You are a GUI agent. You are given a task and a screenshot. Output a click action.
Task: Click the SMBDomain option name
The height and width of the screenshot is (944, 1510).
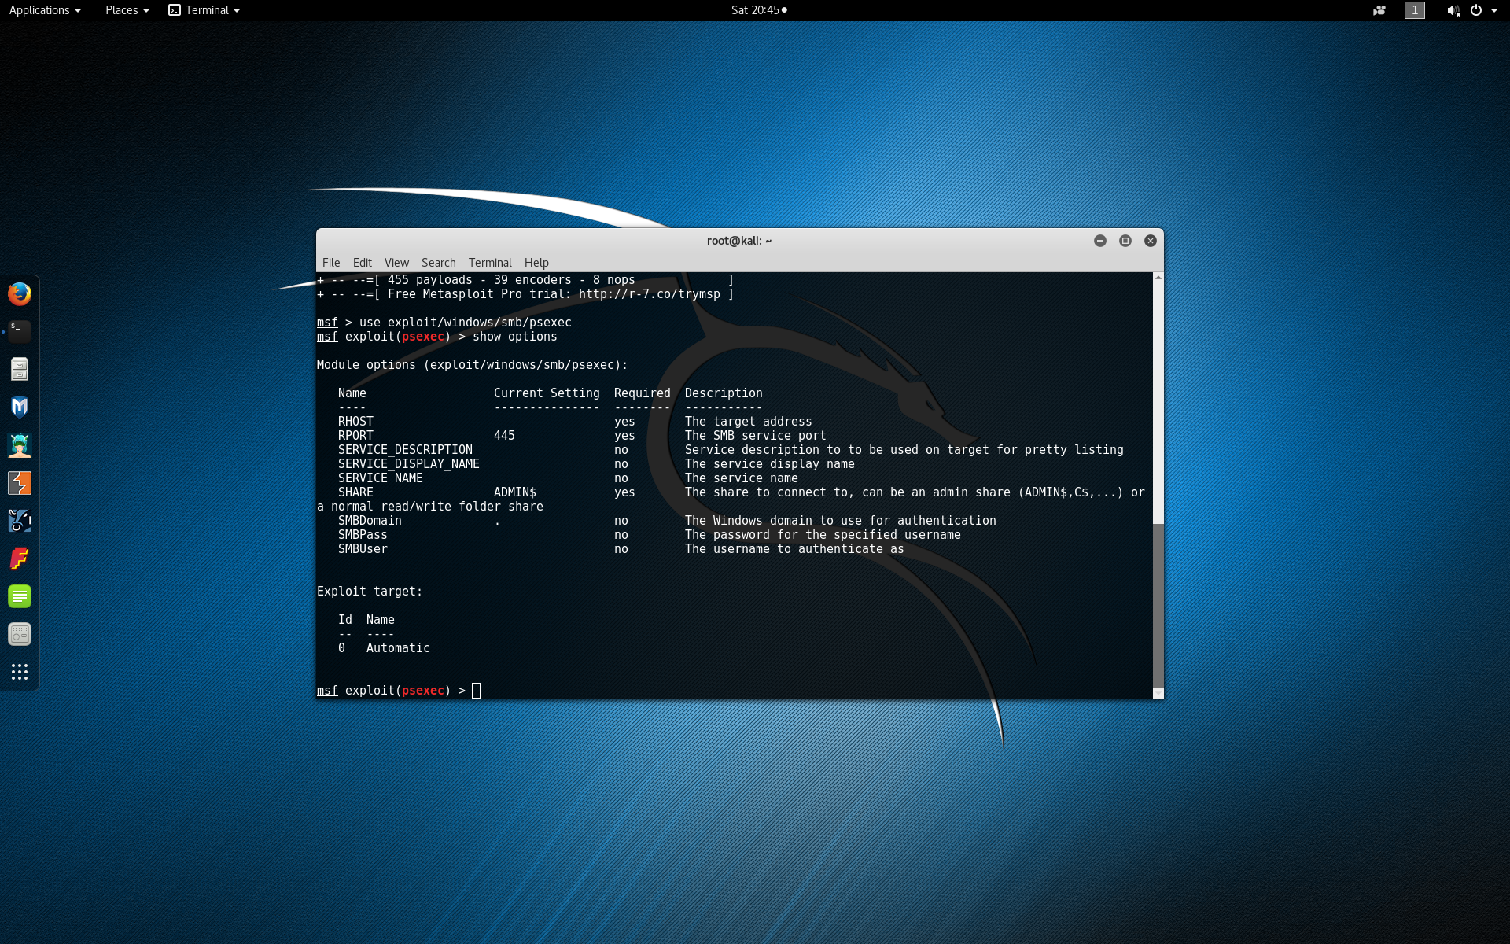(370, 521)
